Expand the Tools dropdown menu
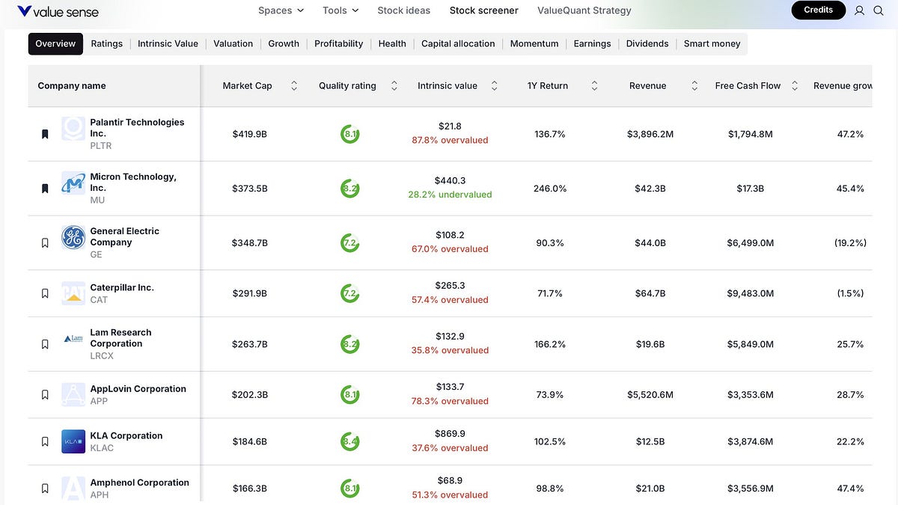Image resolution: width=898 pixels, height=505 pixels. point(340,10)
